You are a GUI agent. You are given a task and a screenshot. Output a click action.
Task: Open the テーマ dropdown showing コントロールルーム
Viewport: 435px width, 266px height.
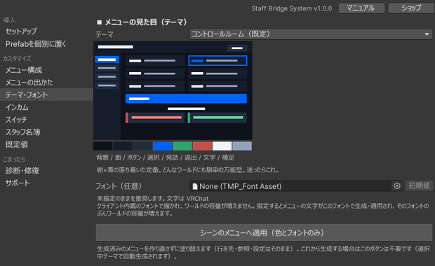pos(311,34)
